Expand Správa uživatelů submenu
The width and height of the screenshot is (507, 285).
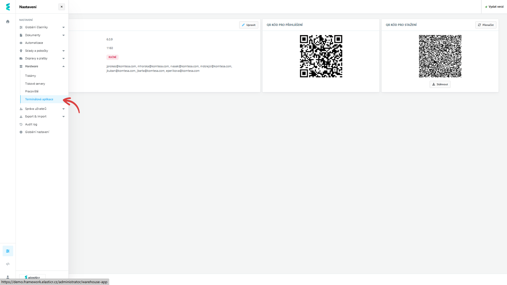click(63, 109)
